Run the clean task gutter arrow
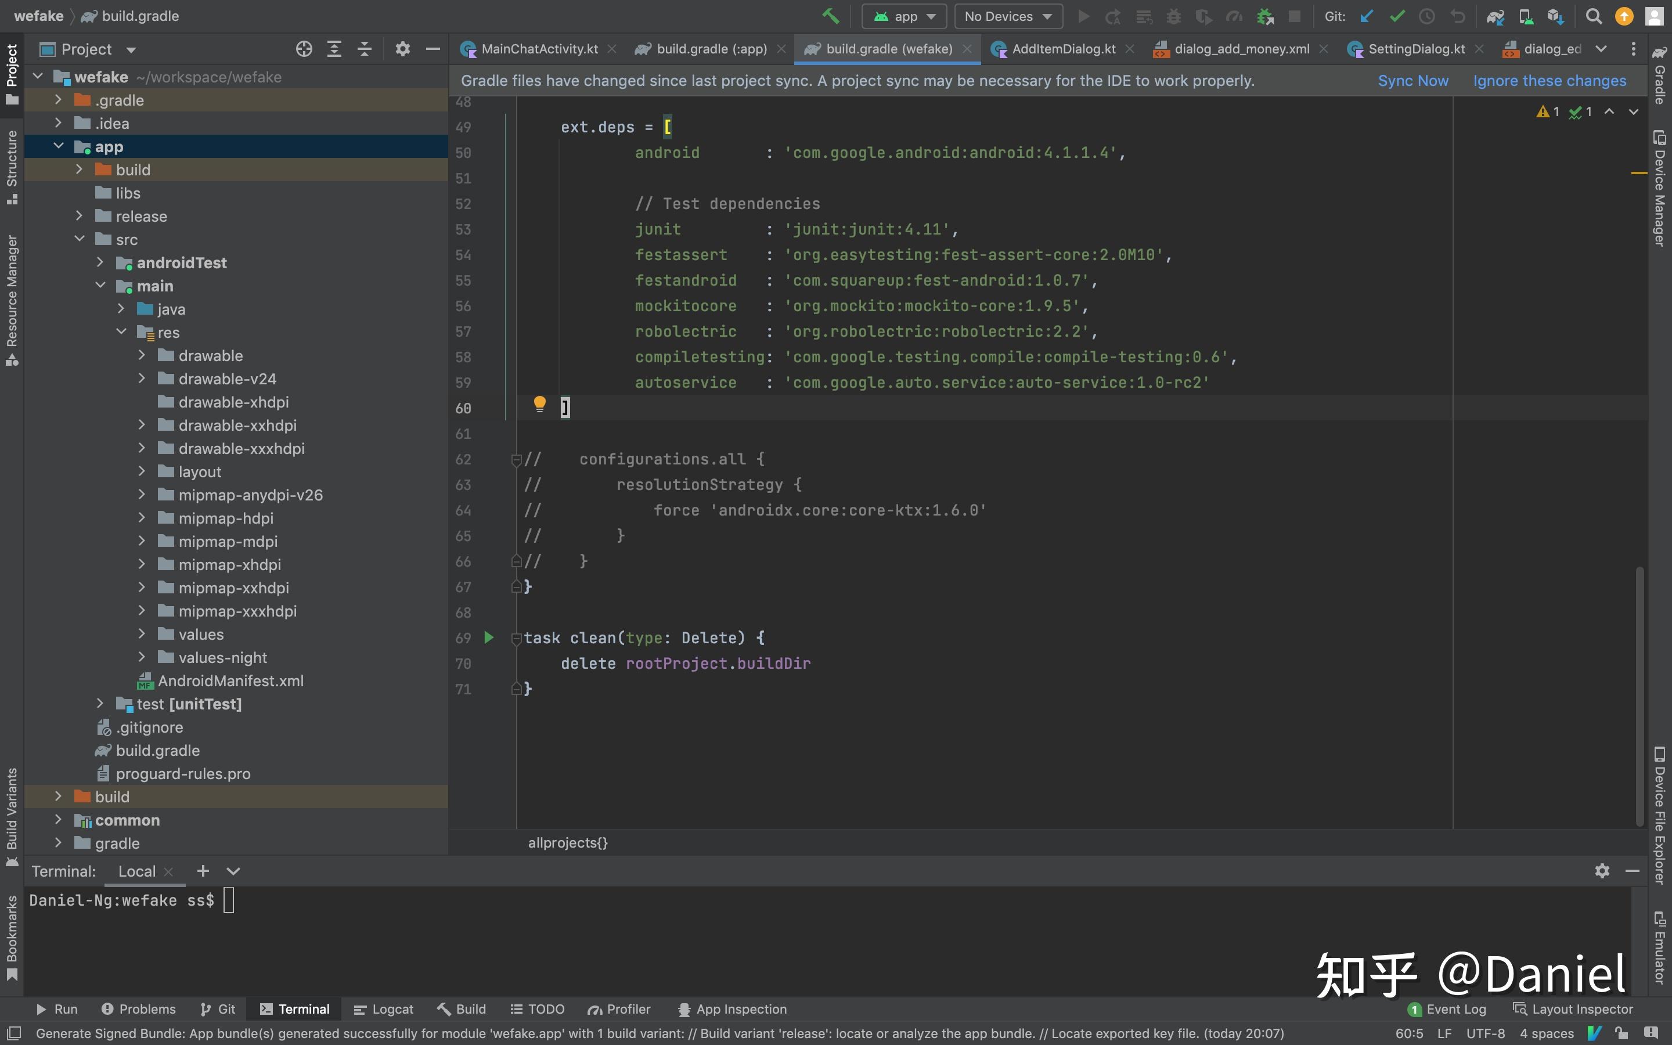Viewport: 1672px width, 1045px height. 488,637
